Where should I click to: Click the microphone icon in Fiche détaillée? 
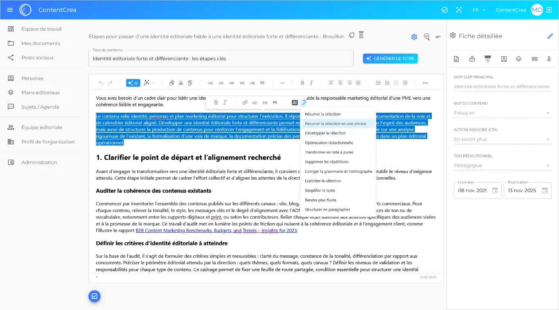click(549, 59)
